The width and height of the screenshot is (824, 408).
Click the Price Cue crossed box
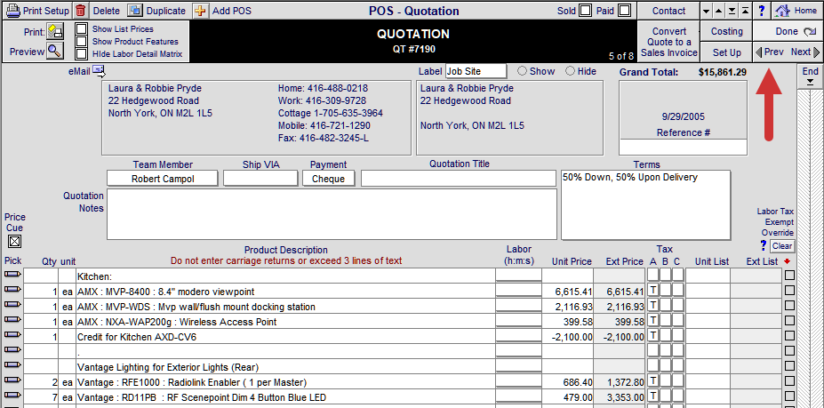tap(15, 241)
